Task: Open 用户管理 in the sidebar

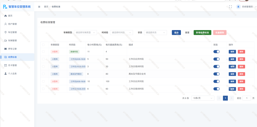Action: tap(17, 24)
